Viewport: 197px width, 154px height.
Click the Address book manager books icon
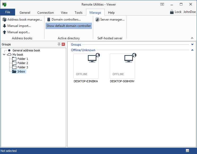click(x=5, y=20)
